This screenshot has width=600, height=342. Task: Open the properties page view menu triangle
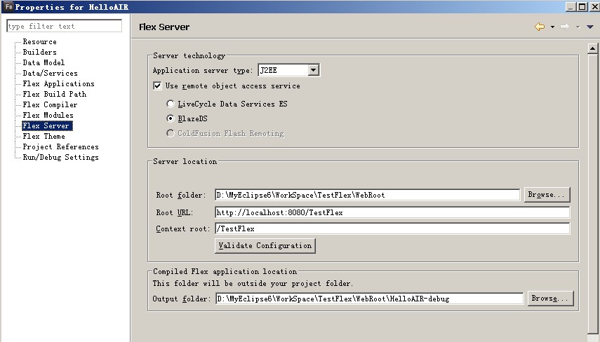(589, 27)
